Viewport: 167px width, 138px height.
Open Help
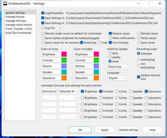[152, 130]
